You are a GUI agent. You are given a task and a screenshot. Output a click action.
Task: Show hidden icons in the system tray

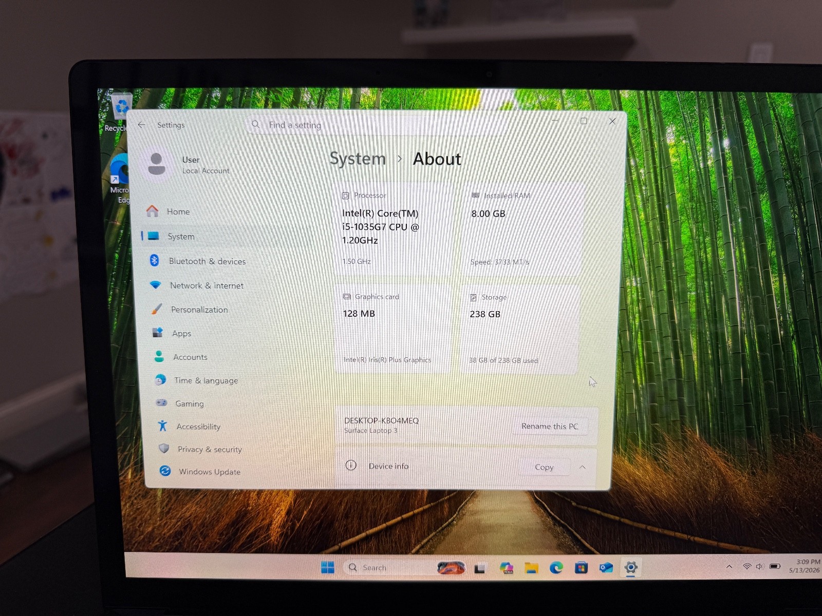pyautogui.click(x=729, y=567)
